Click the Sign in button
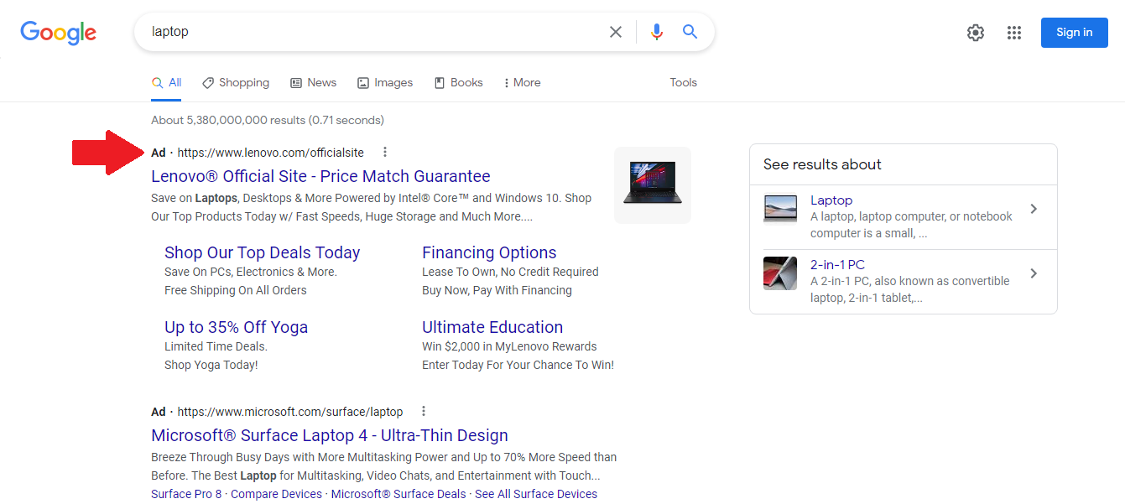 [x=1075, y=33]
